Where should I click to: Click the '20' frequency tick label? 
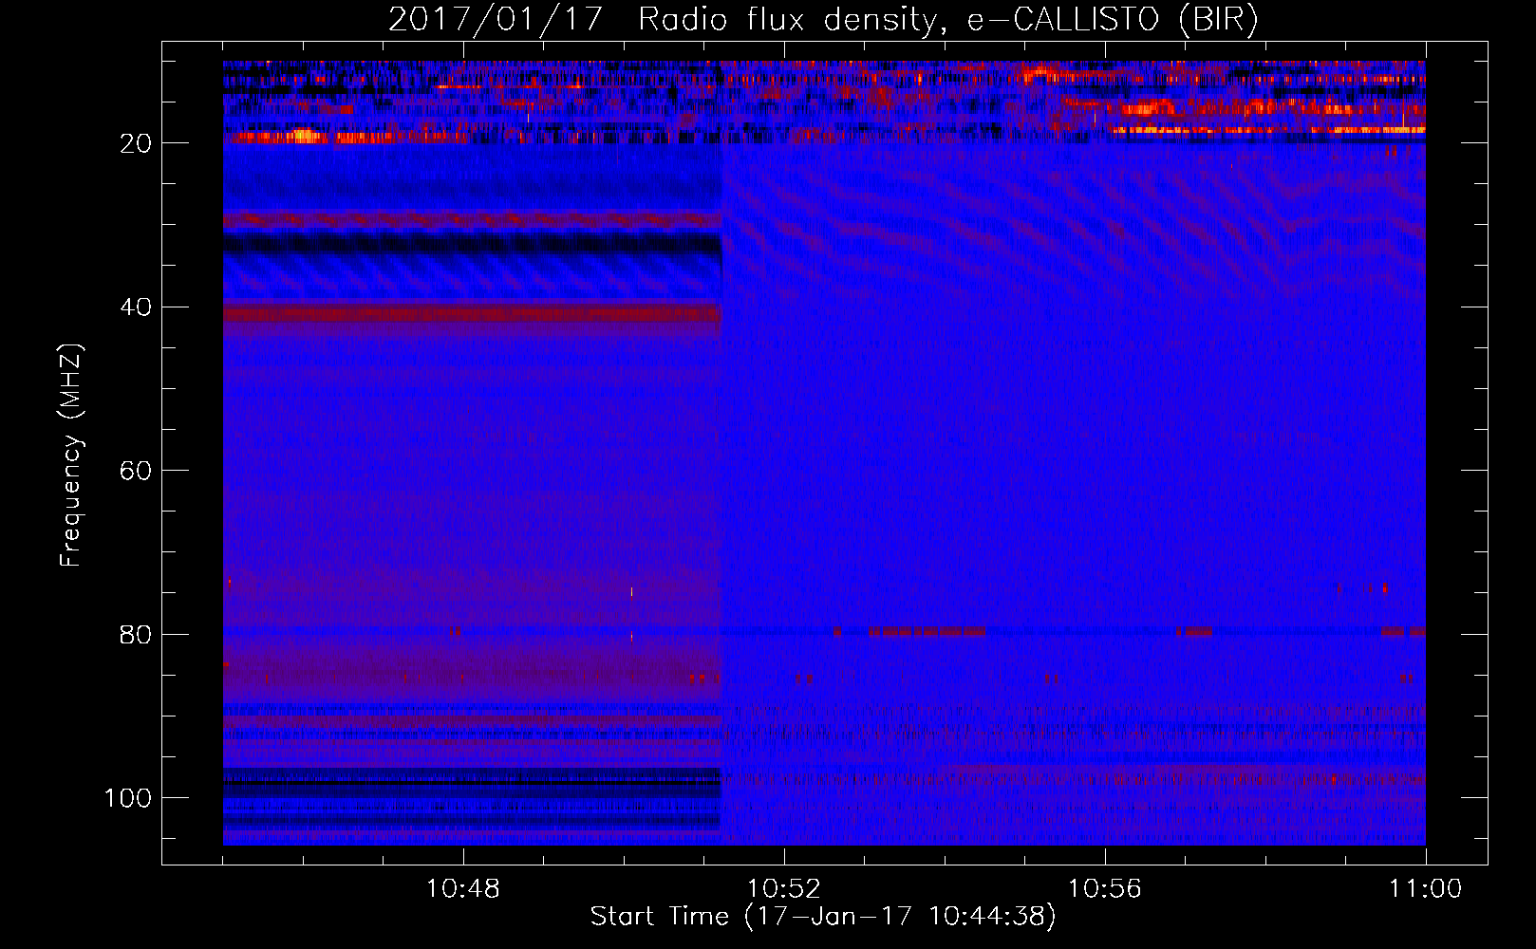click(137, 143)
